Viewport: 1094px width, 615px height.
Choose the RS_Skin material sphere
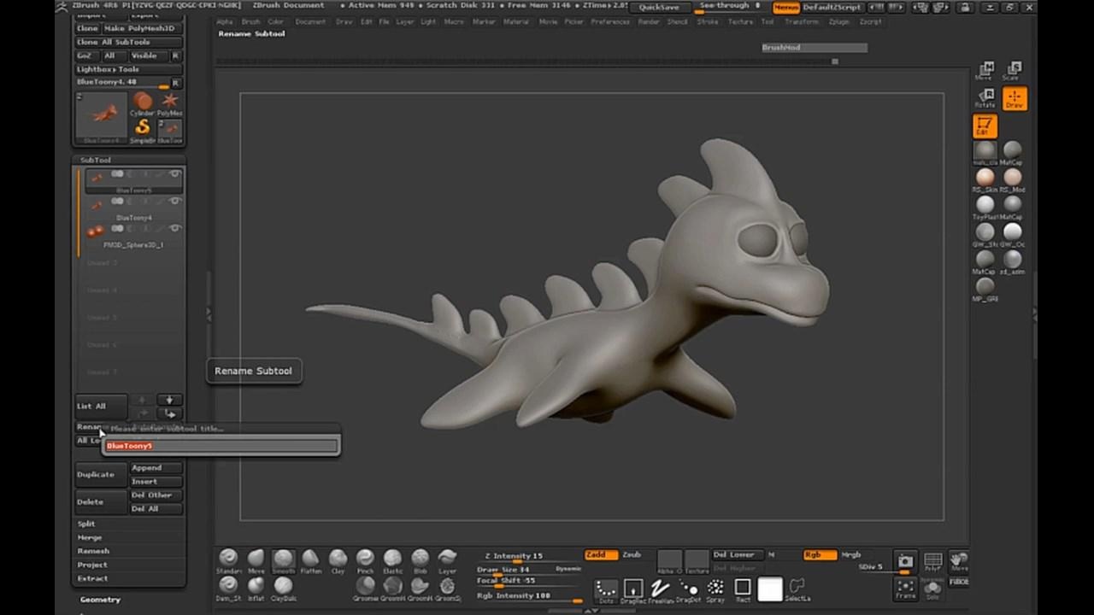pos(985,179)
